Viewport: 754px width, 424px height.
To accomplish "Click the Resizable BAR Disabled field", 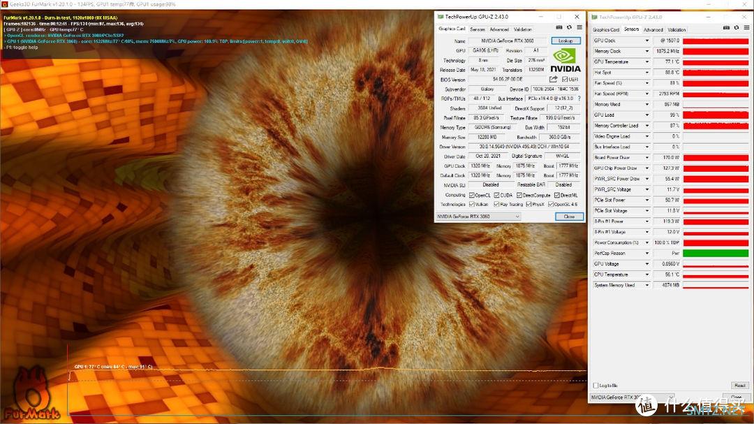I will tap(563, 185).
